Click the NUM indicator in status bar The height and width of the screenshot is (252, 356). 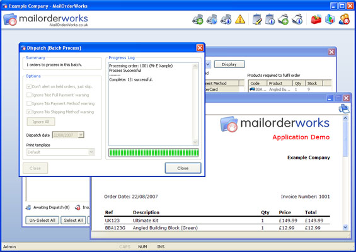(142, 246)
